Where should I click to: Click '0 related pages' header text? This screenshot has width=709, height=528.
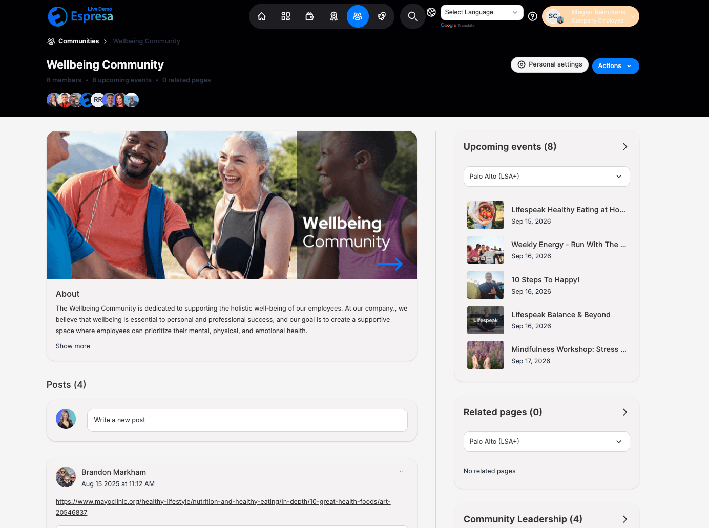point(186,80)
